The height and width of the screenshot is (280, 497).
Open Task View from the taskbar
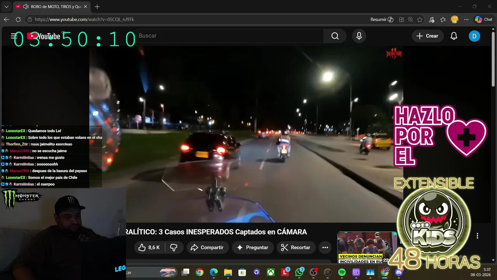(x=186, y=272)
